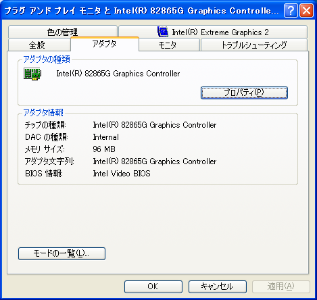Screen dimensions: 317x300
Task: Click the dialog title bar text
Action: pyautogui.click(x=141, y=11)
